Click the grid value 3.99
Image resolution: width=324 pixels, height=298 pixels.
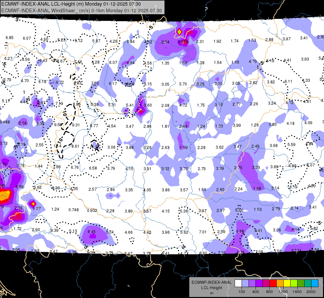pyautogui.click(x=237, y=125)
